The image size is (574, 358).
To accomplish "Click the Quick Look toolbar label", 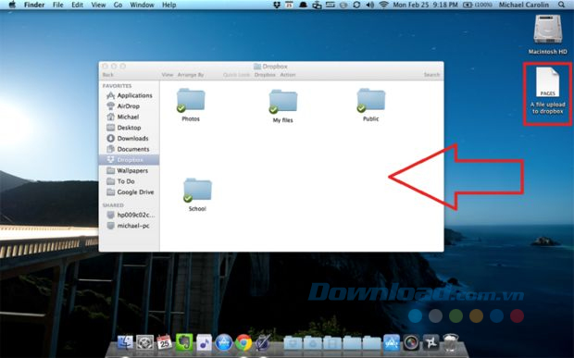I will click(x=236, y=75).
